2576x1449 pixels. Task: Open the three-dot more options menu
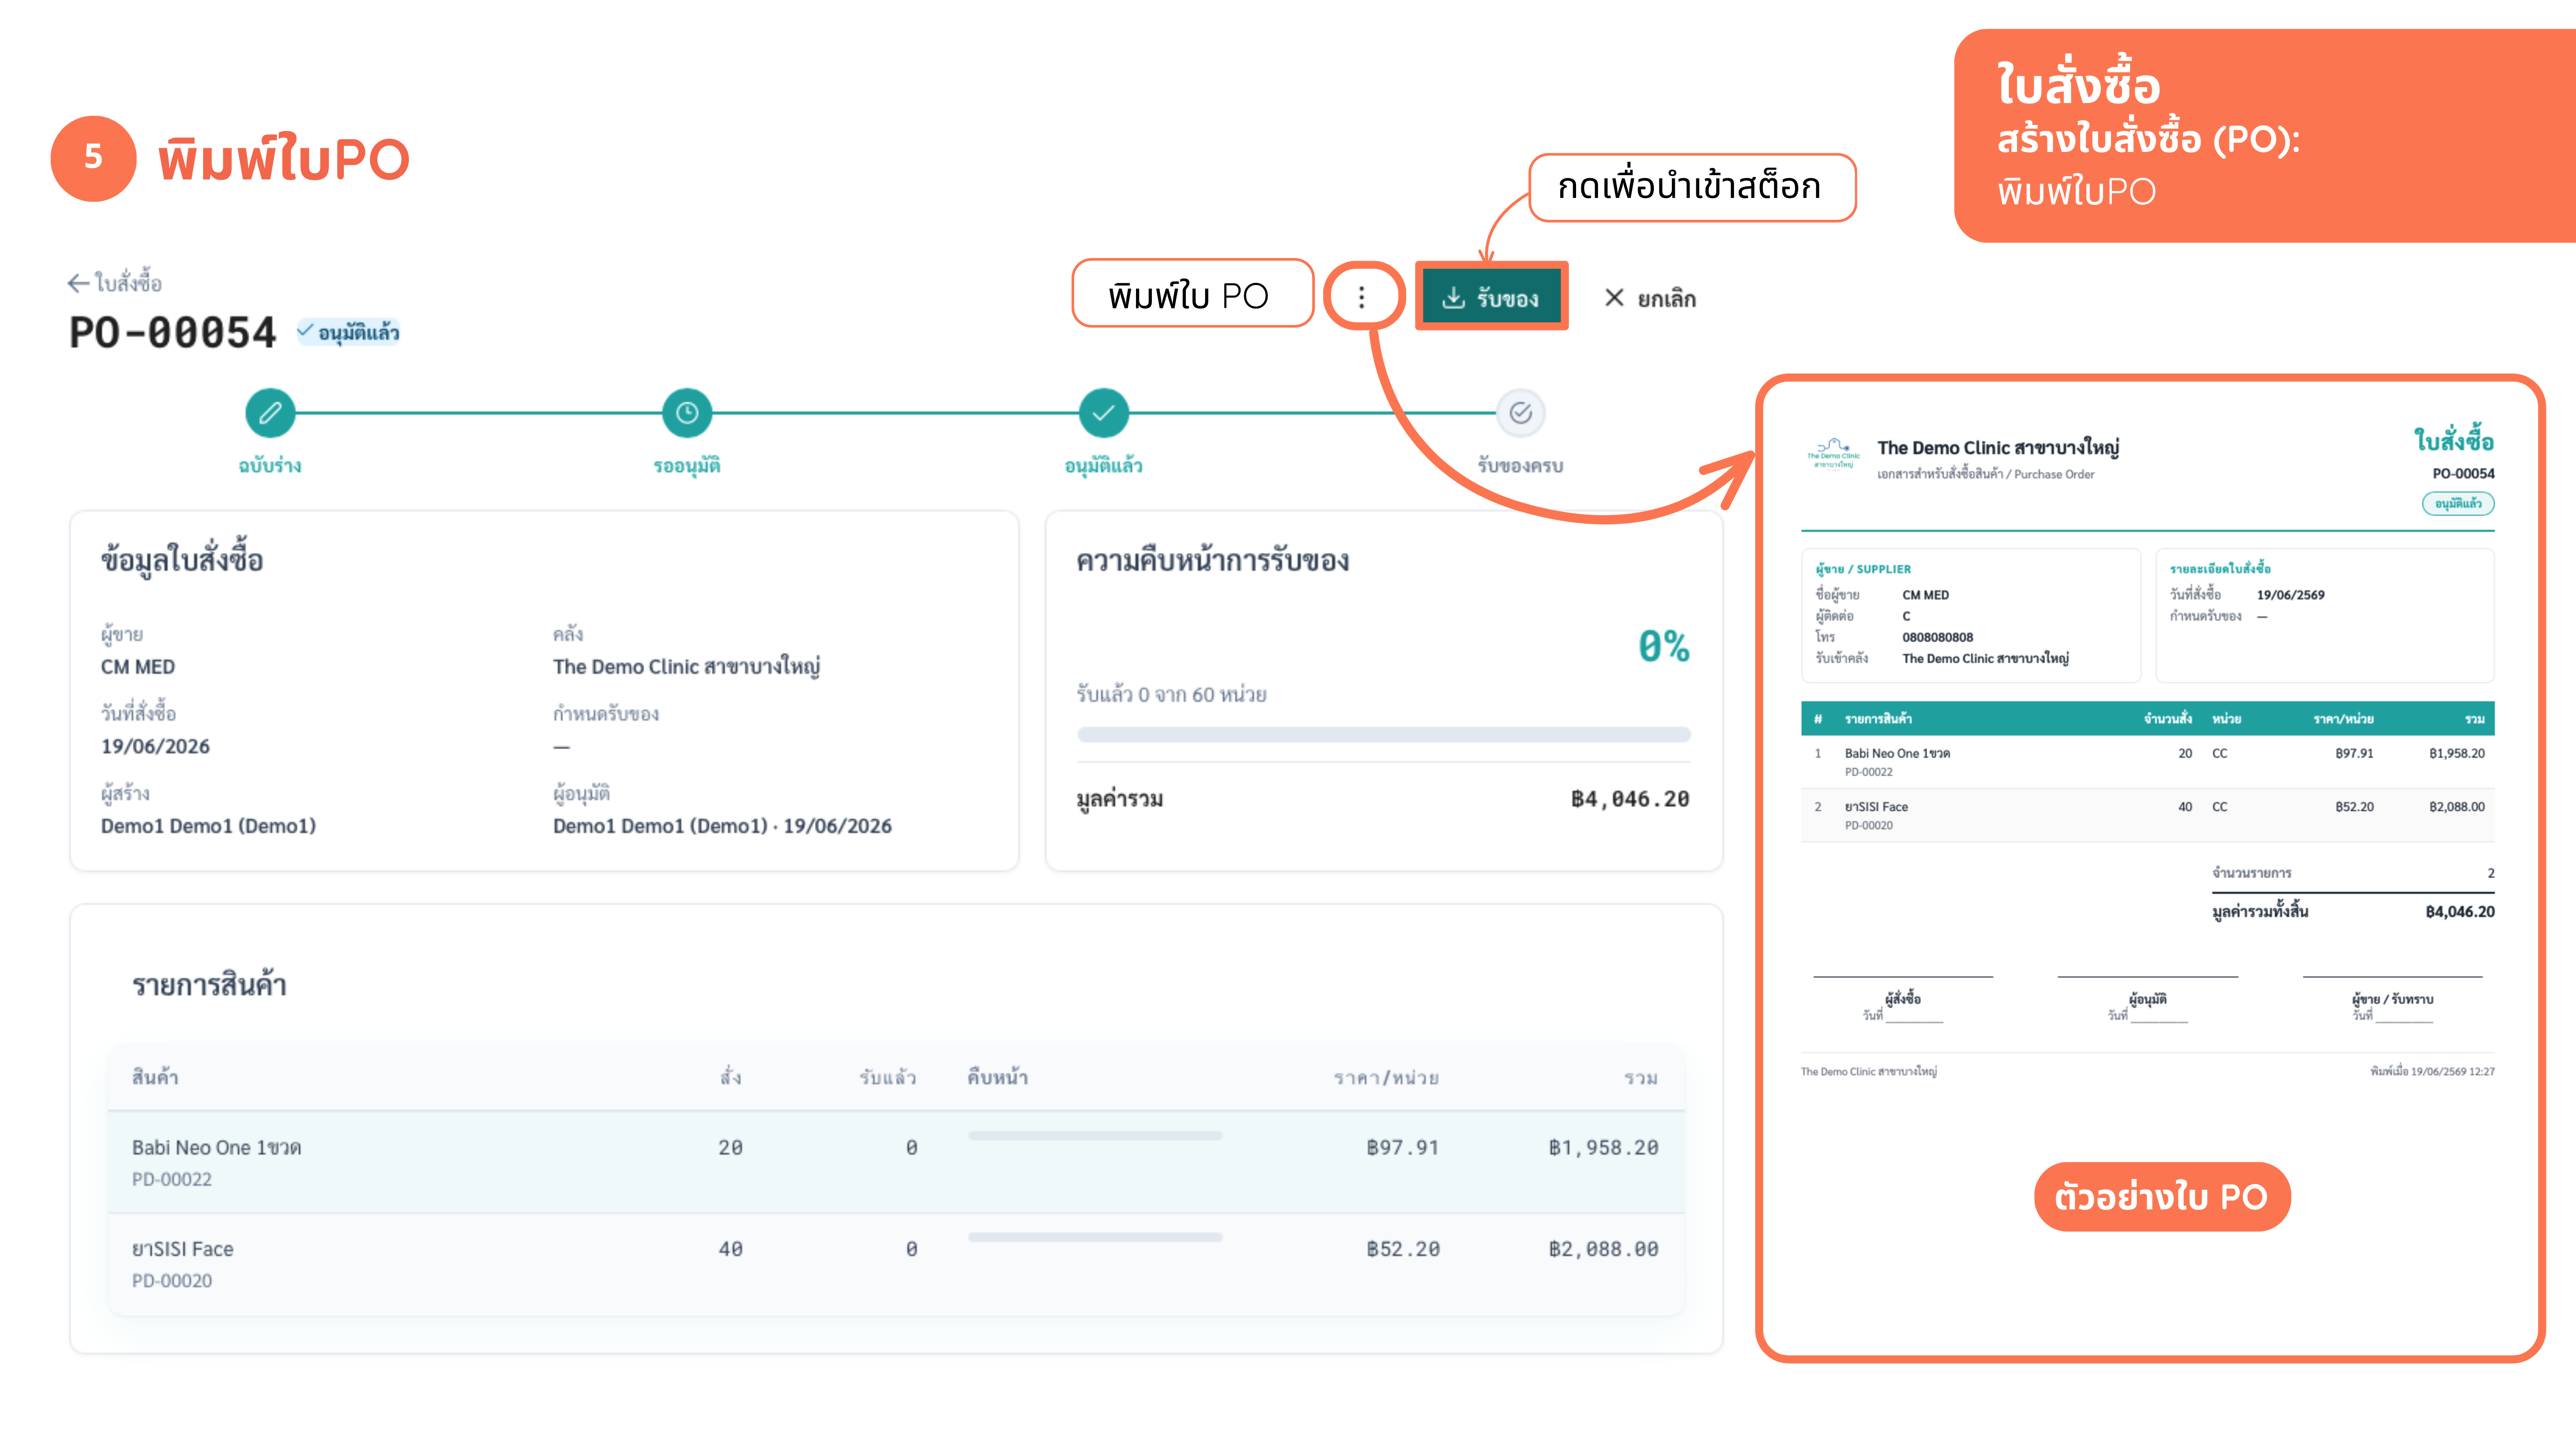pos(1361,297)
